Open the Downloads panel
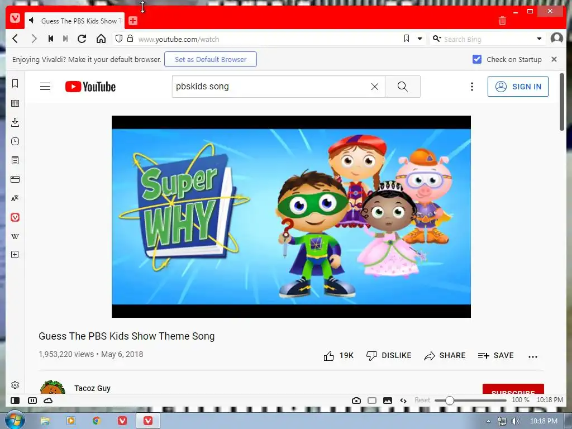 point(15,122)
